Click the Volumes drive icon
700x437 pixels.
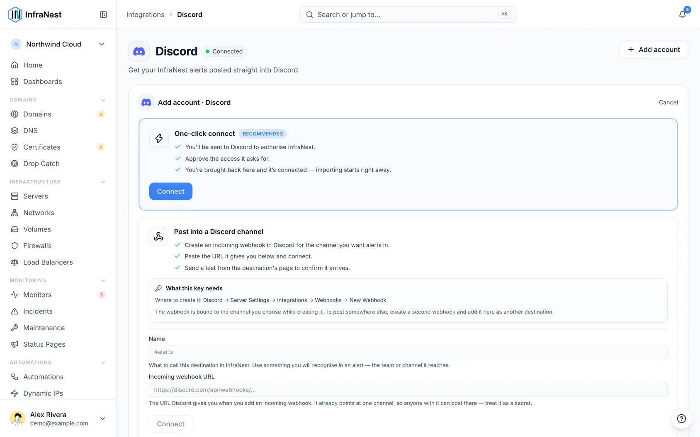[x=15, y=229]
